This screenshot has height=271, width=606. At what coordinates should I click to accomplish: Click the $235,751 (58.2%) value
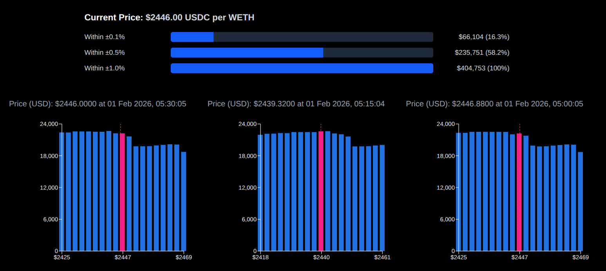click(482, 53)
